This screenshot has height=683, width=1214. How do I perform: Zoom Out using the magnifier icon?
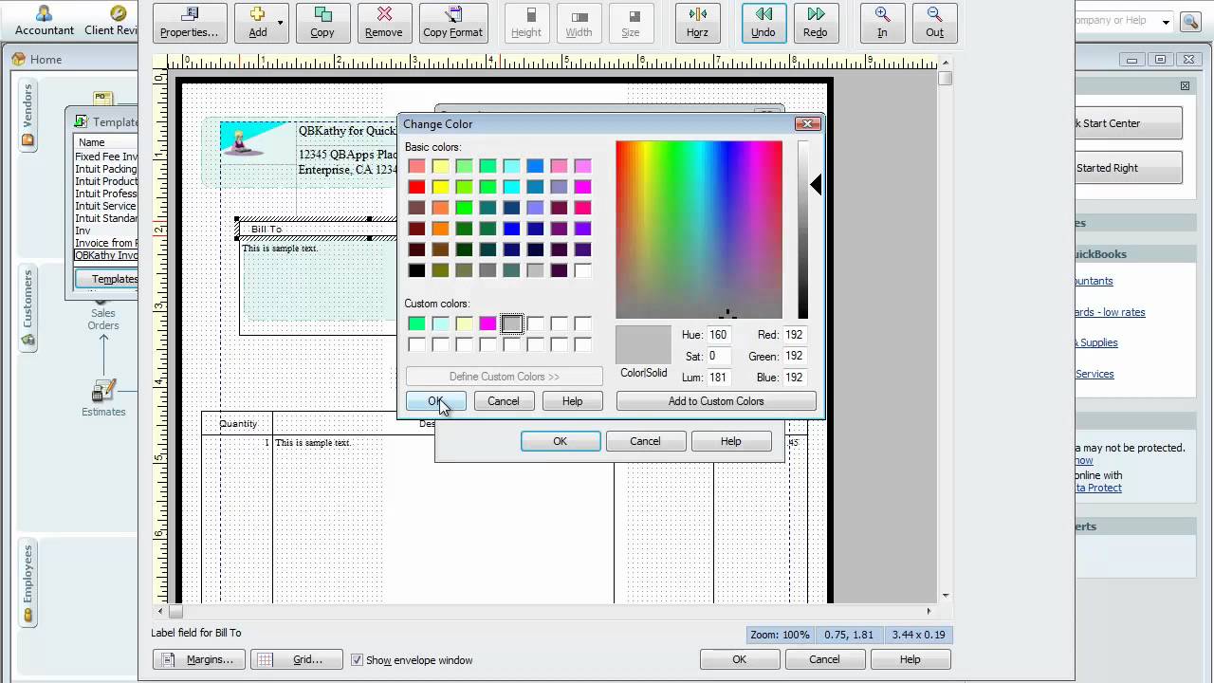934,23
